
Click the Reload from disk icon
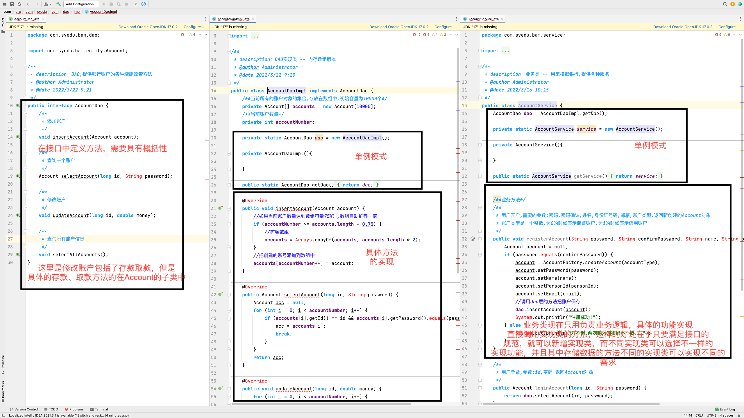pos(19,4)
